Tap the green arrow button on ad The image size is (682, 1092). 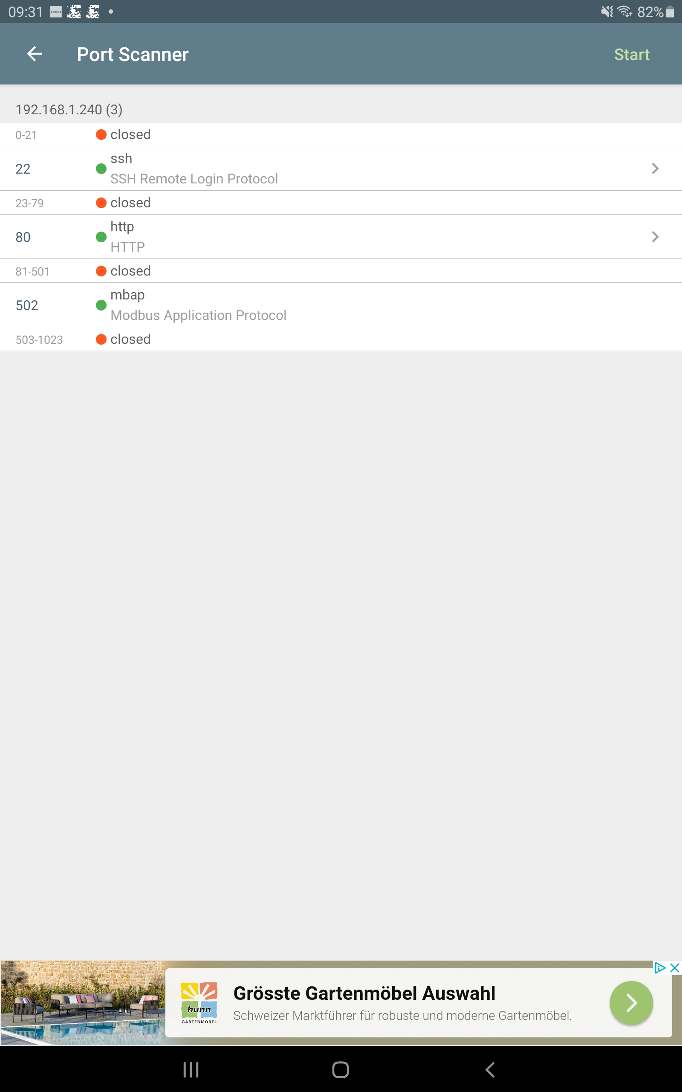[x=631, y=1003]
